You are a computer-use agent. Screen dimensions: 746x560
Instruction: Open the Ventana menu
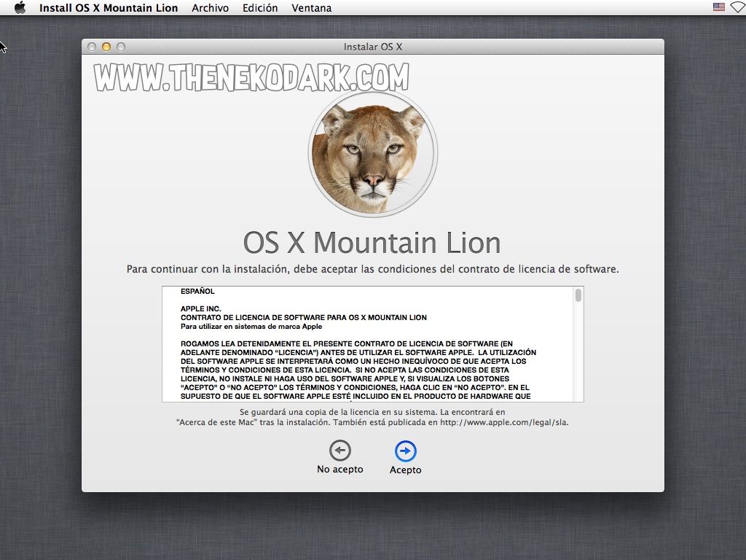(312, 7)
